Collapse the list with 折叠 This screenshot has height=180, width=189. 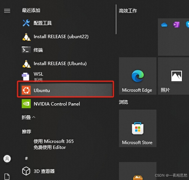coord(28,117)
